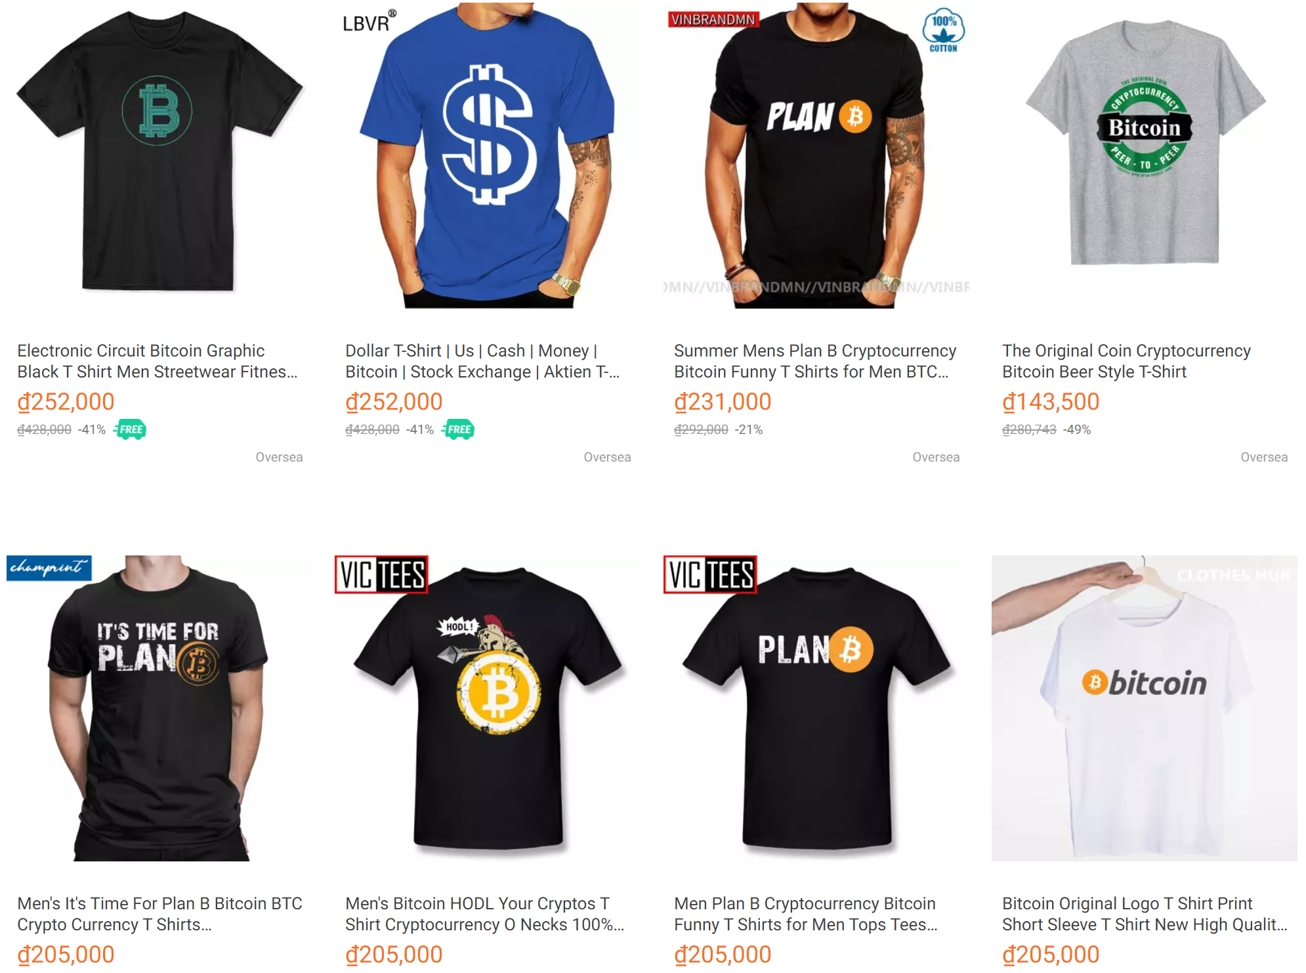Open 'Bitcoin Original Logo T Shirt Print' title

pyautogui.click(x=1145, y=914)
